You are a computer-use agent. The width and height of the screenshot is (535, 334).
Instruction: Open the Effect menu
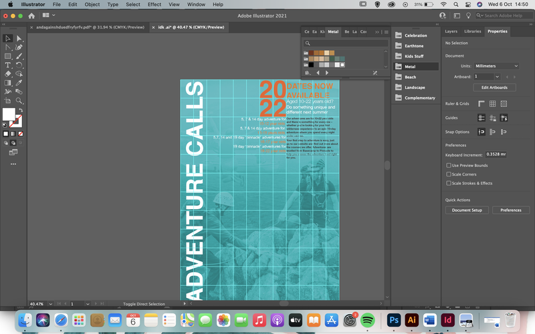coord(154,5)
